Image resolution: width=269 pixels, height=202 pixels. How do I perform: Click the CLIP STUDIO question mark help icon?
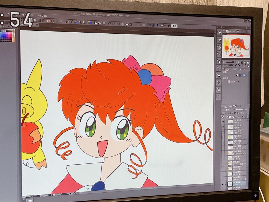[174, 26]
